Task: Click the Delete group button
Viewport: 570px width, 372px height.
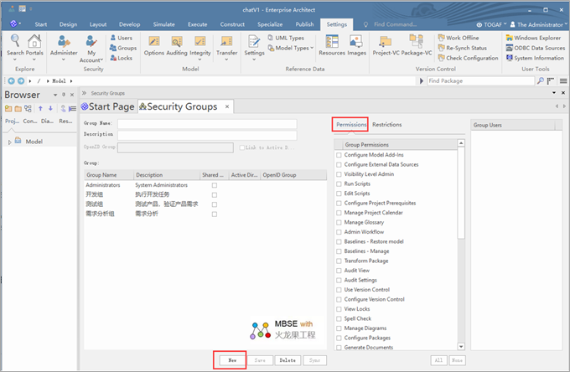Action: (x=288, y=360)
